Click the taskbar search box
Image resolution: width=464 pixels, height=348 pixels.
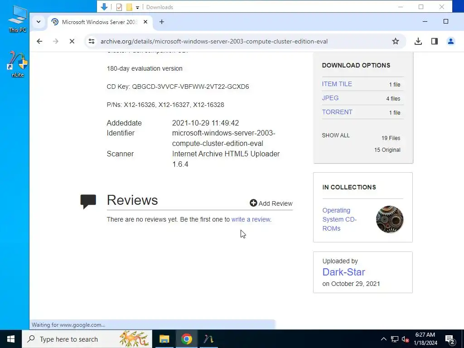[x=87, y=339]
